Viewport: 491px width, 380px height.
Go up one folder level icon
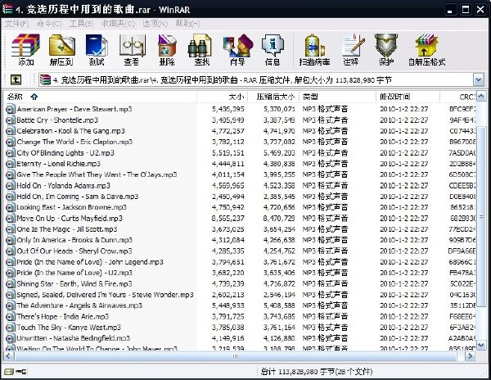coord(16,79)
